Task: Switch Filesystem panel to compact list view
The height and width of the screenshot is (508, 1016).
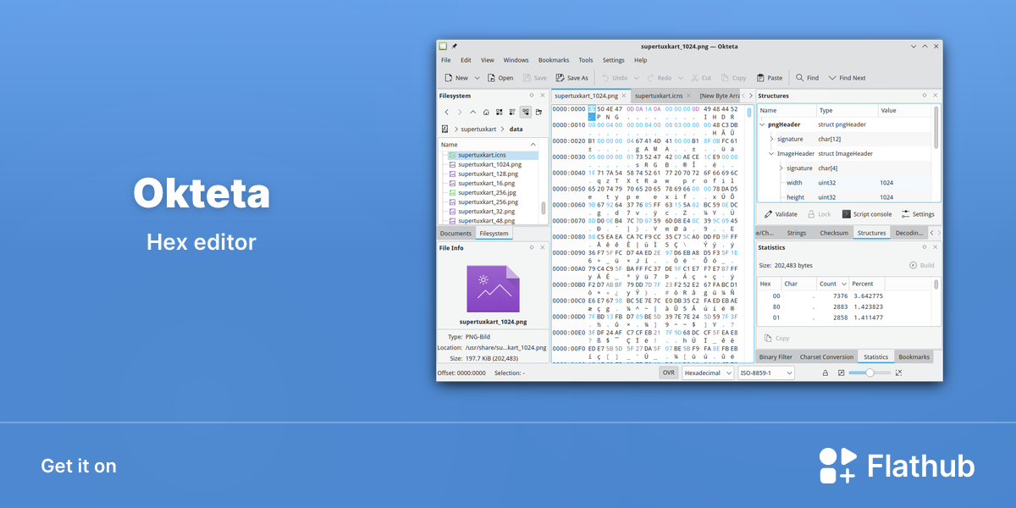Action: click(x=512, y=112)
